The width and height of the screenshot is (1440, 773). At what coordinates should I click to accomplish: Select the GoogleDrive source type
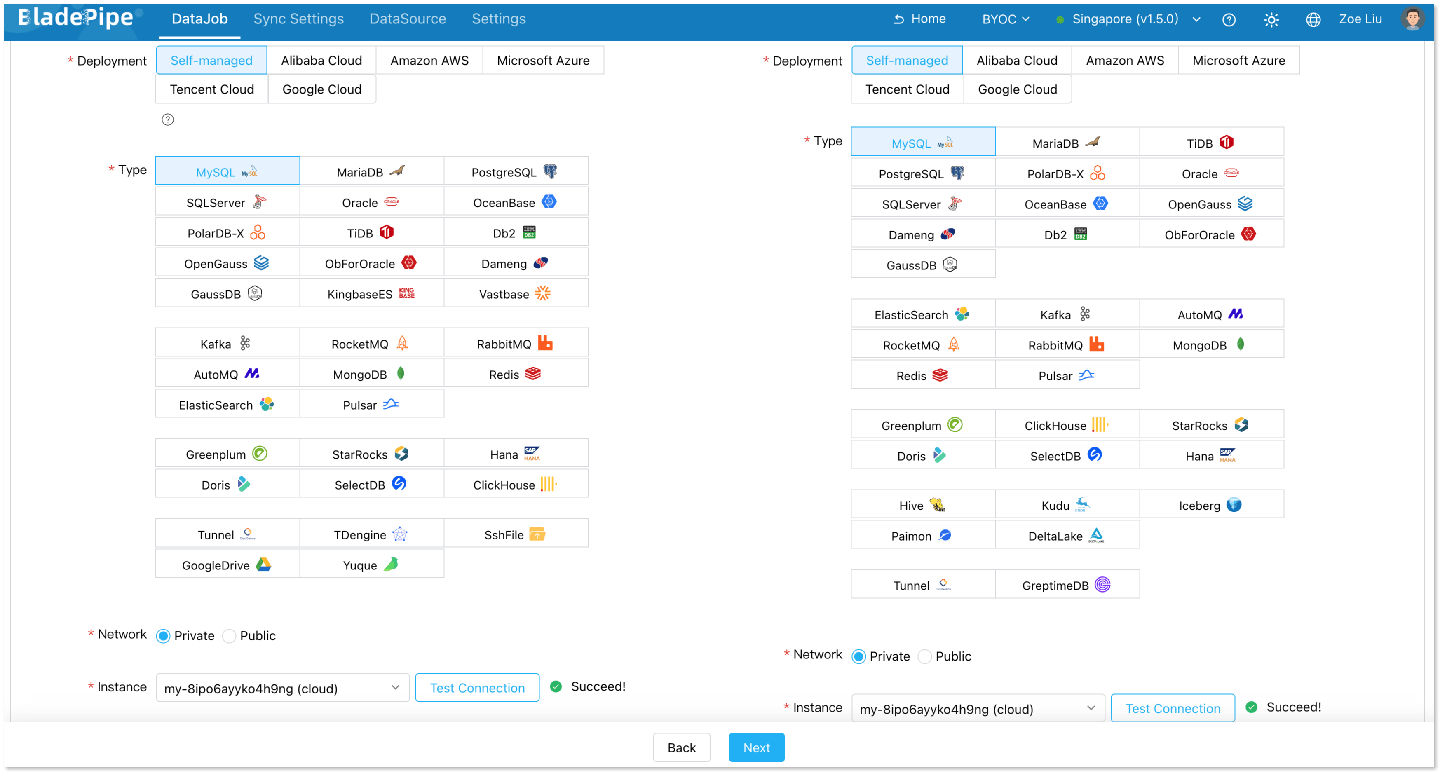226,565
